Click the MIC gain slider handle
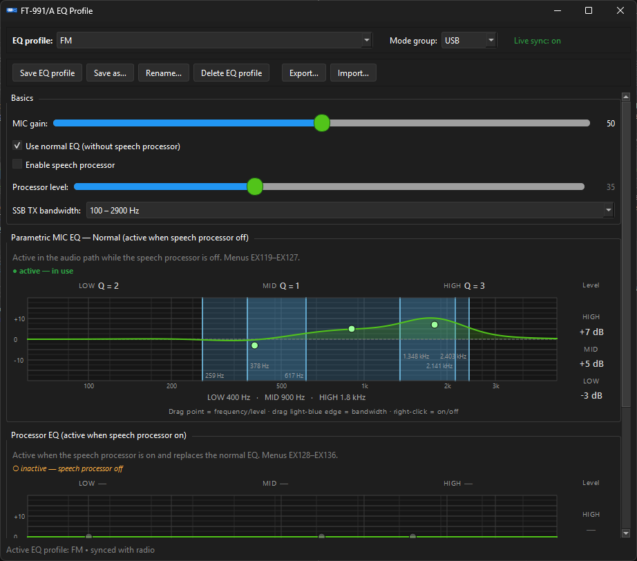 point(322,123)
